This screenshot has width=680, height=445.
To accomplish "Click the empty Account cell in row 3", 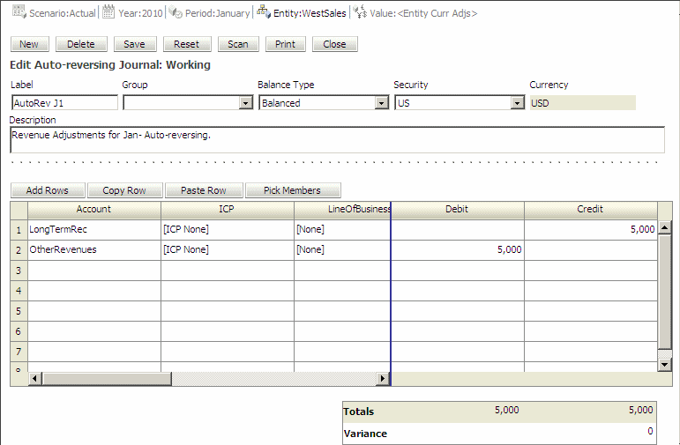I will click(94, 271).
